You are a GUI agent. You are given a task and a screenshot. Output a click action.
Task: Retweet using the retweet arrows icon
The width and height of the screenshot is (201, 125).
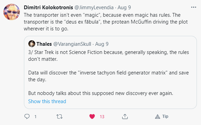click(59, 116)
